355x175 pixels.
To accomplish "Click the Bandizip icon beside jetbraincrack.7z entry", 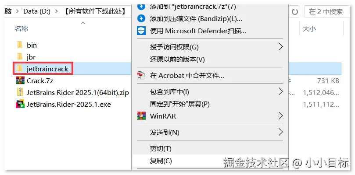I will coord(141,7).
